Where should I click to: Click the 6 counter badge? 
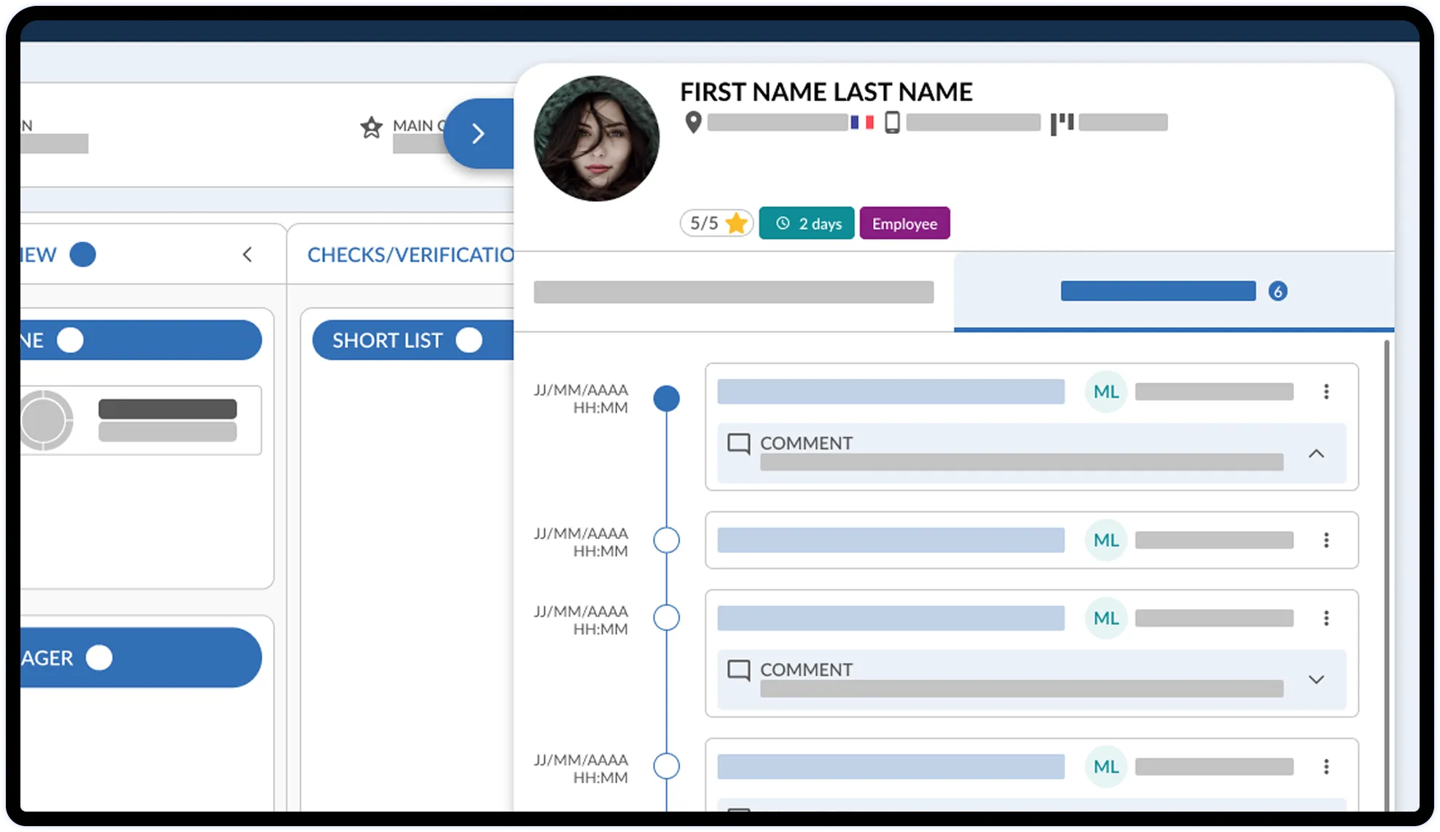point(1277,291)
